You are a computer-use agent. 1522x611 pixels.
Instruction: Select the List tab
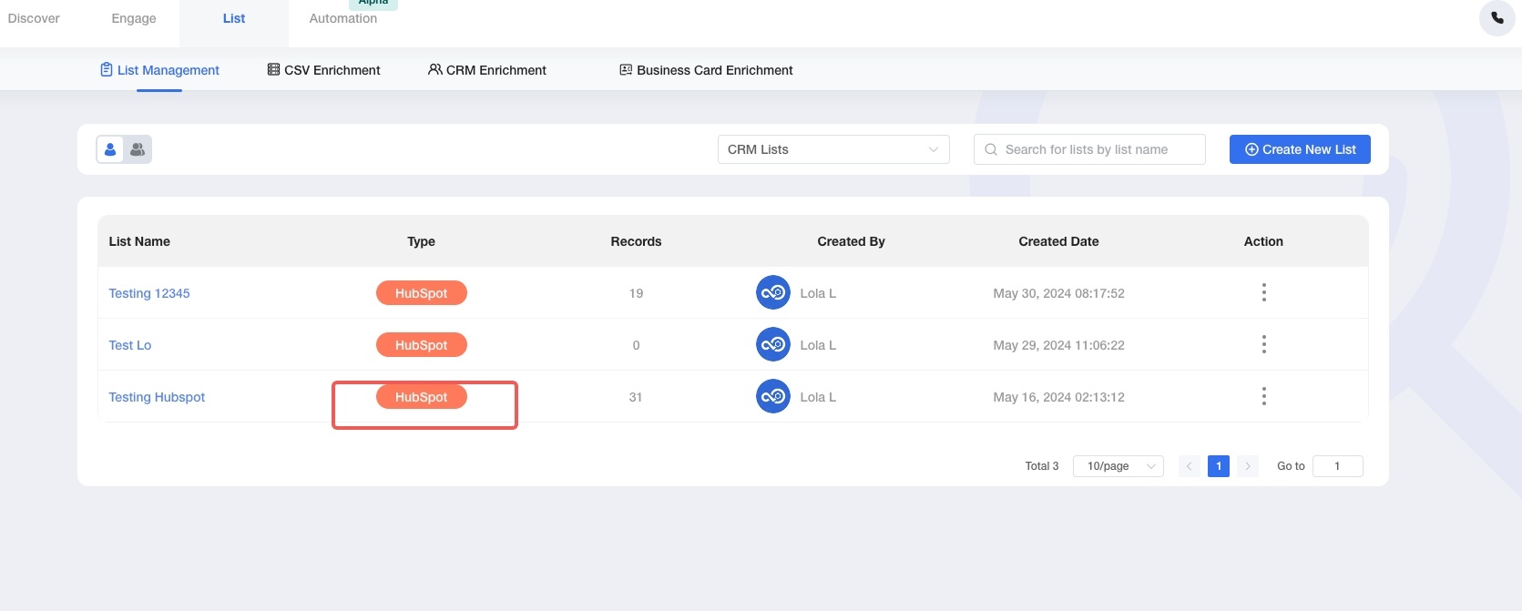tap(234, 18)
